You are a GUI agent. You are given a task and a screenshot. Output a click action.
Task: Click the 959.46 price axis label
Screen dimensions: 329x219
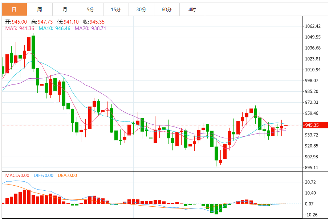click(x=312, y=113)
